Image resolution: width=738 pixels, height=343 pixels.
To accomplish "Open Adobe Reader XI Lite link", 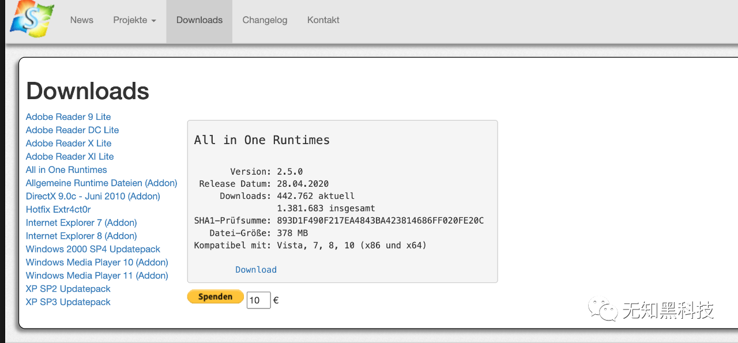I will 70,157.
